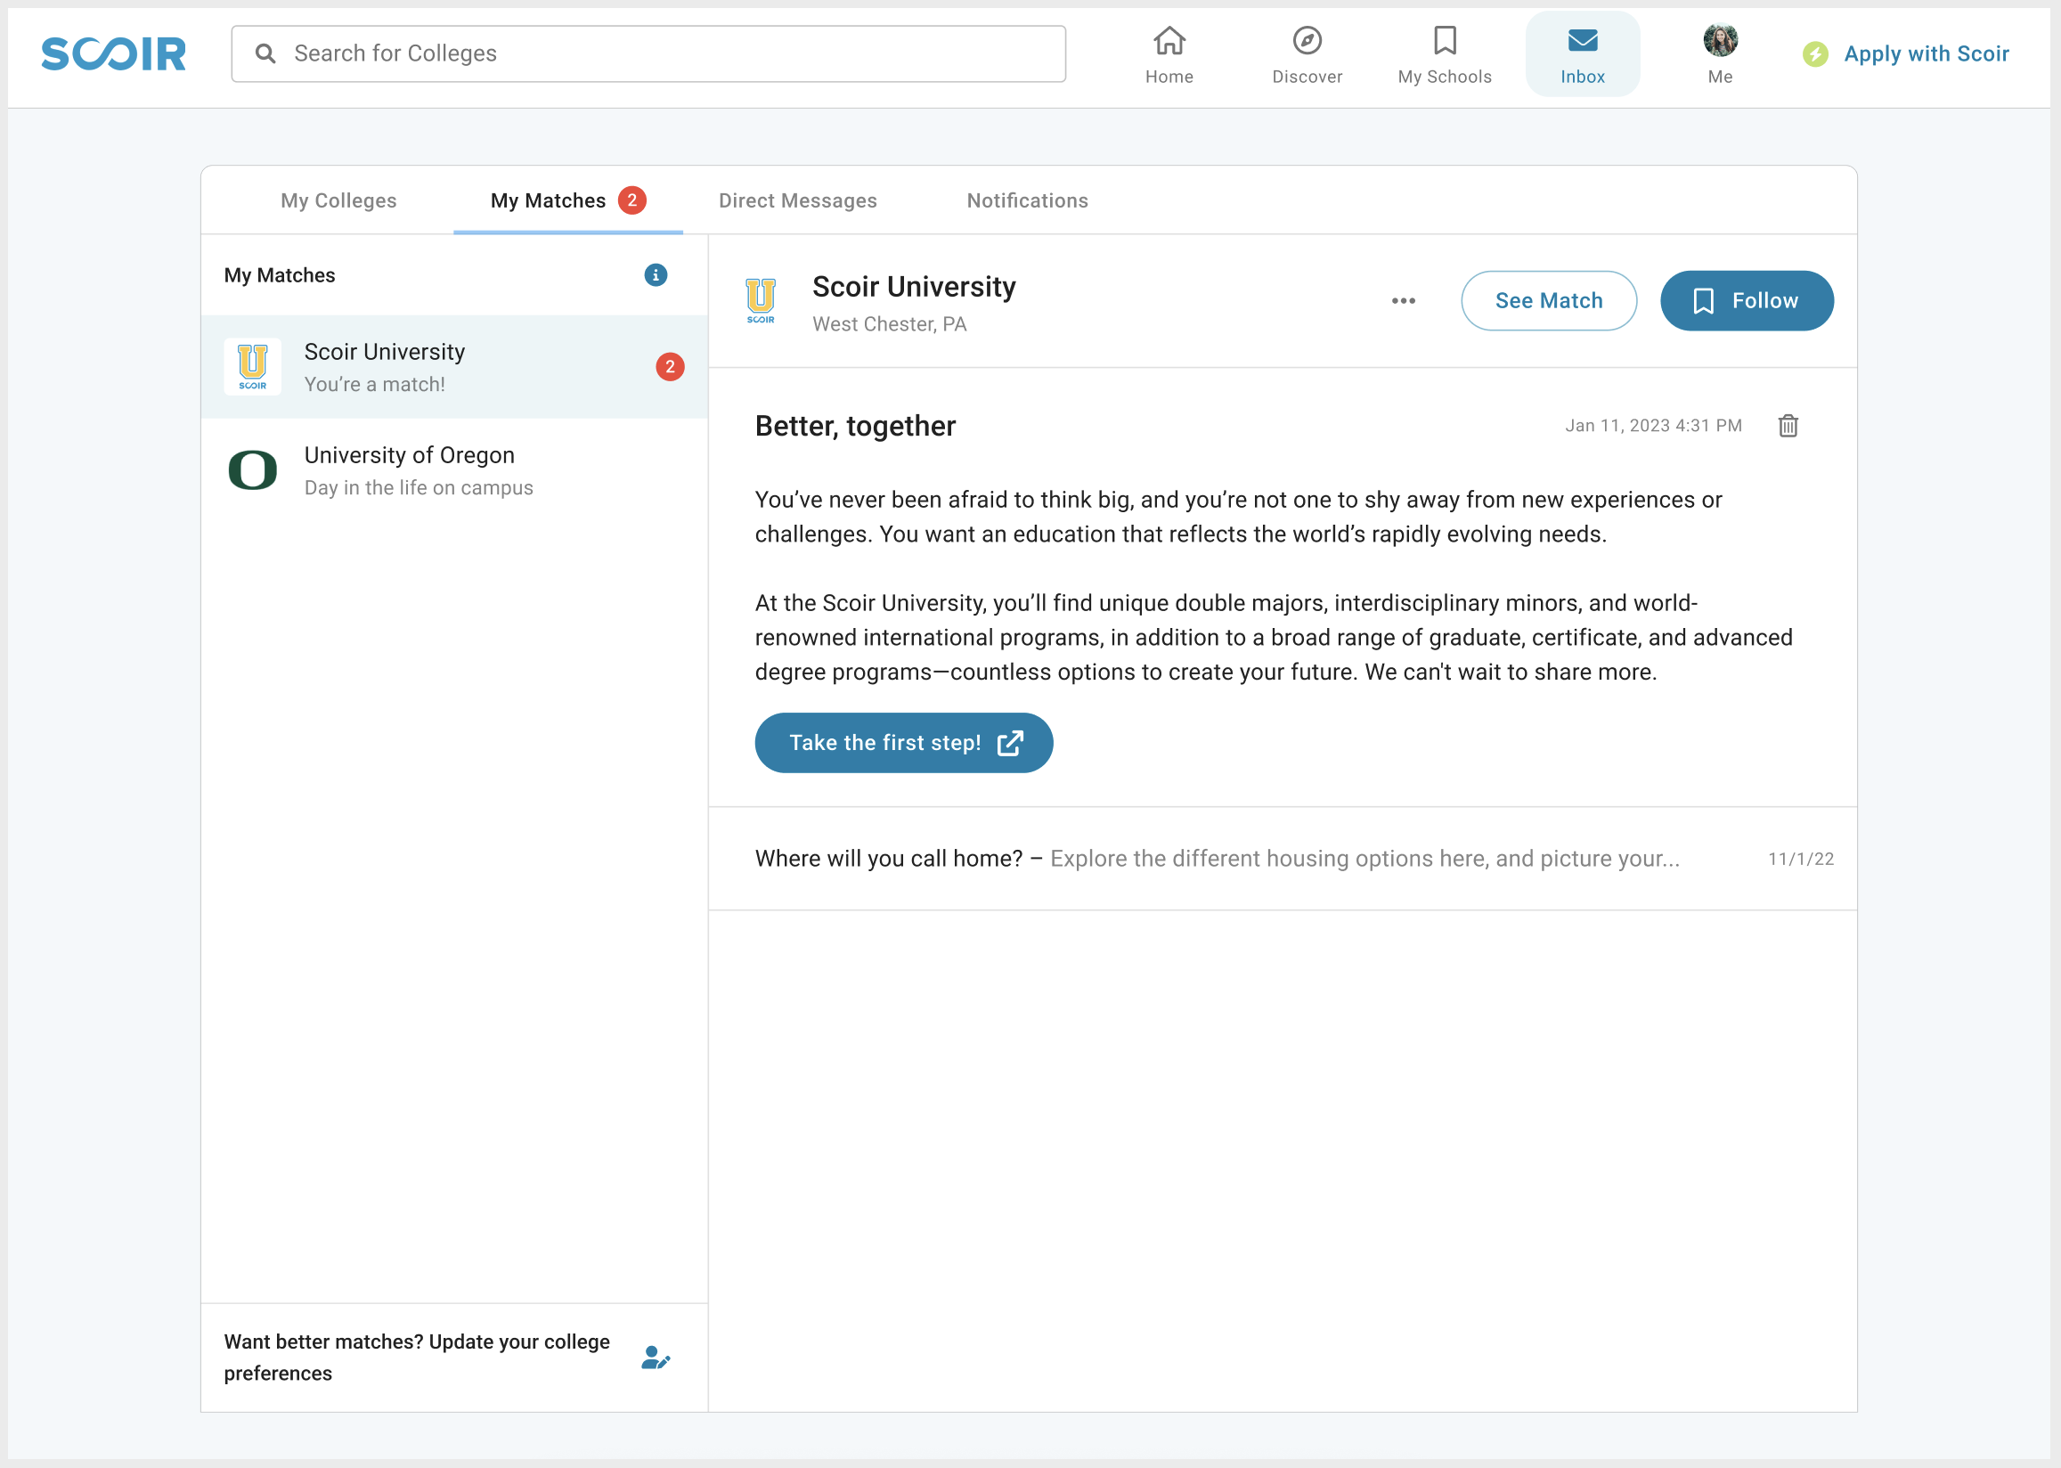
Task: Click the update college preferences icon
Action: 655,1358
